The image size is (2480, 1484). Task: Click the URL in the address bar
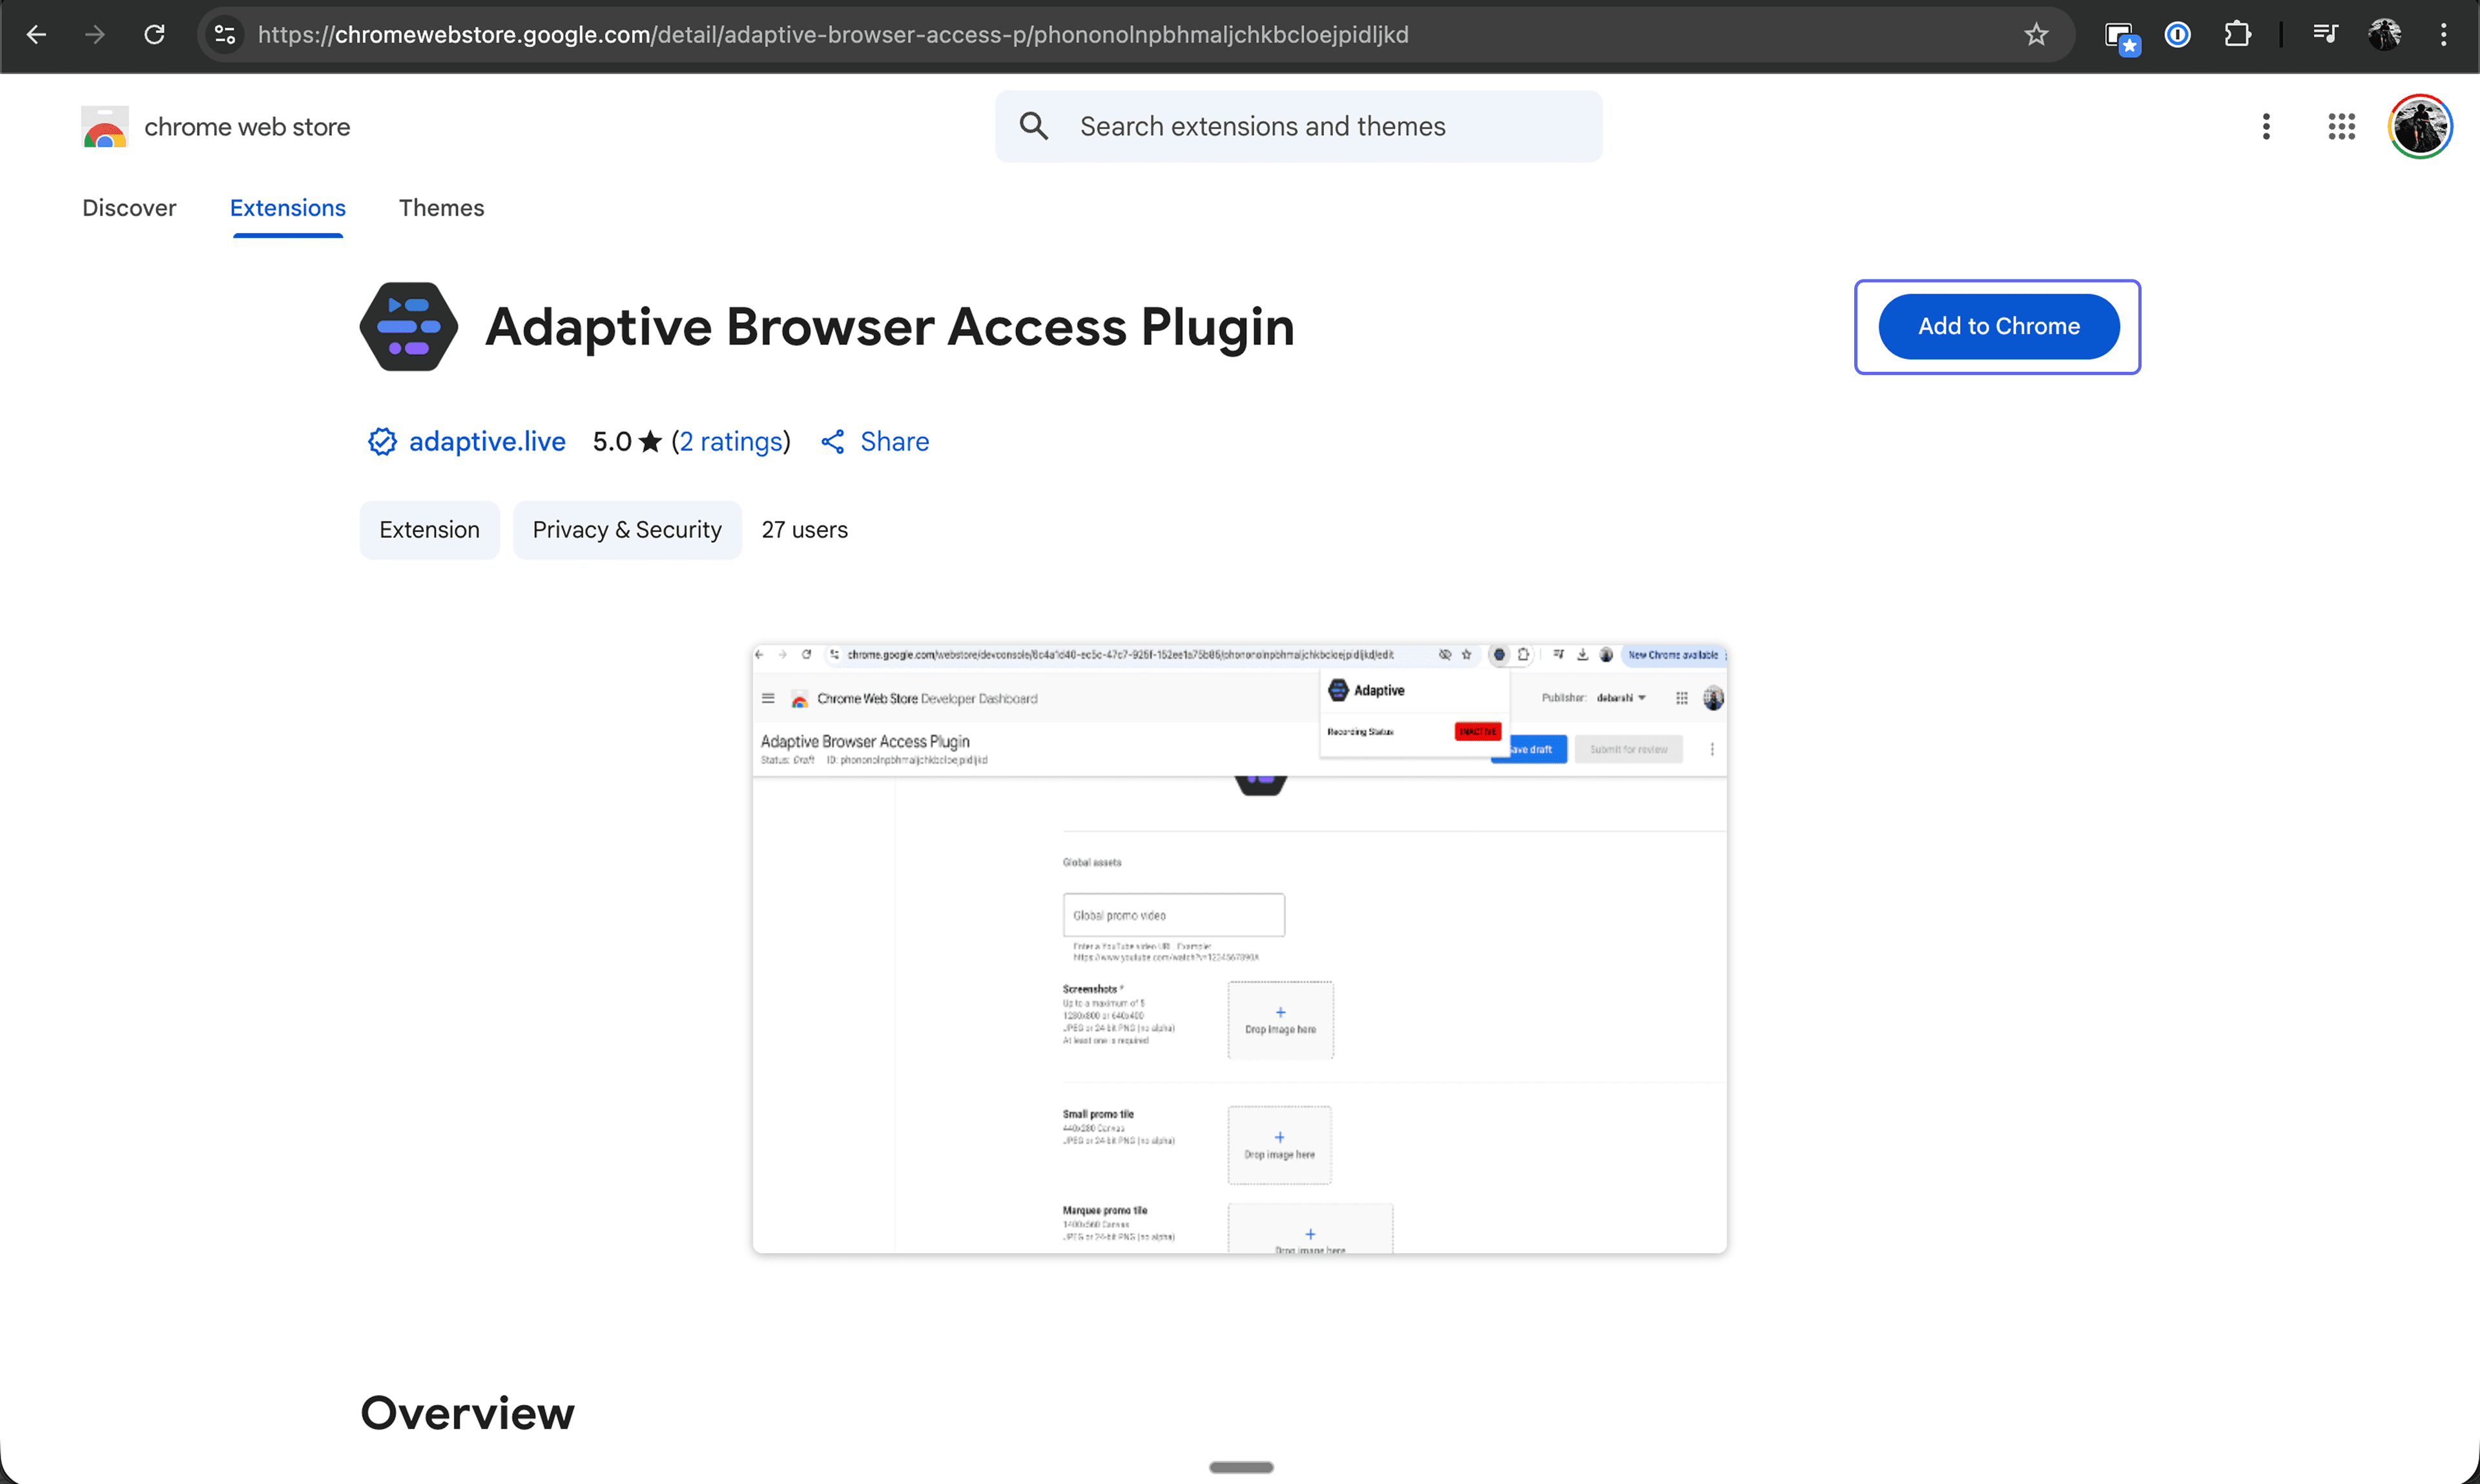[x=832, y=35]
